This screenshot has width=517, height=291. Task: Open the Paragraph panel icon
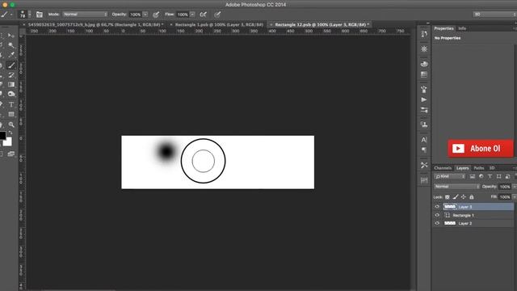(x=424, y=150)
